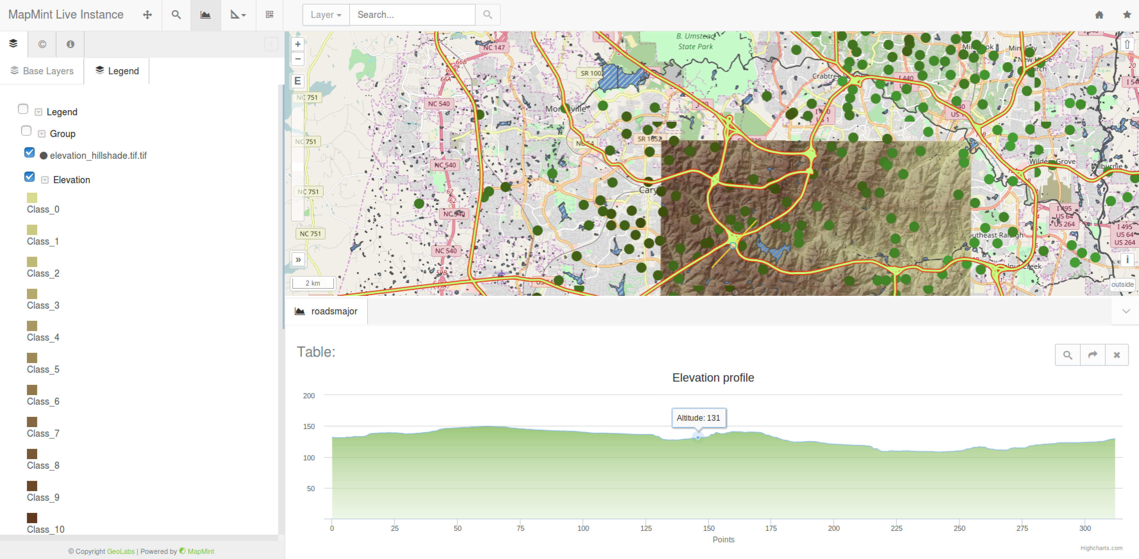Select the elevation profile chart tool
Image resolution: width=1139 pixels, height=559 pixels.
coord(205,15)
